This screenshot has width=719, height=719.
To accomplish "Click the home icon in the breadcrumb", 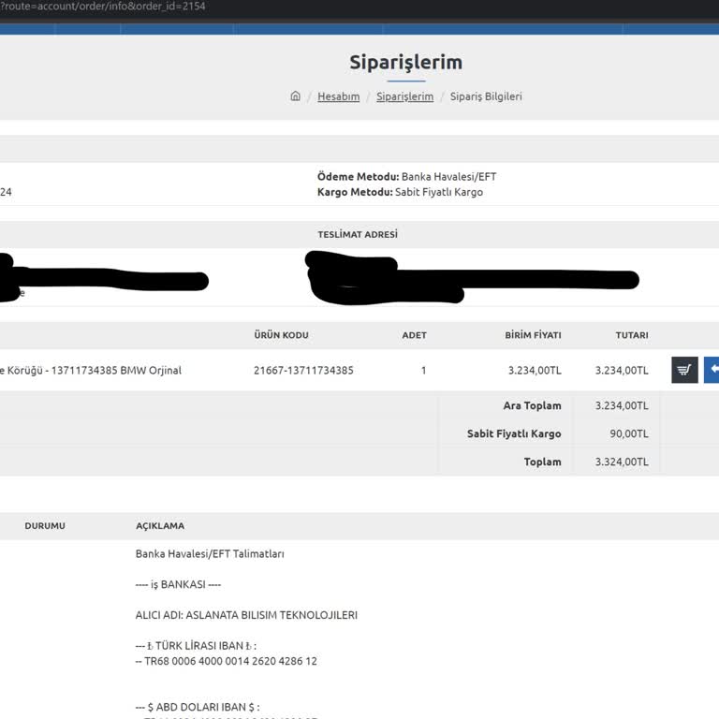I will [296, 96].
